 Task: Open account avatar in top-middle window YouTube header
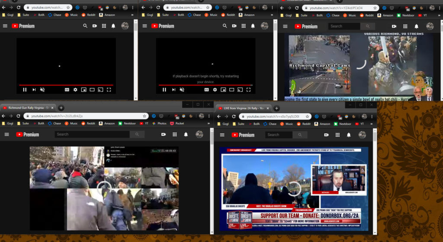(264, 26)
